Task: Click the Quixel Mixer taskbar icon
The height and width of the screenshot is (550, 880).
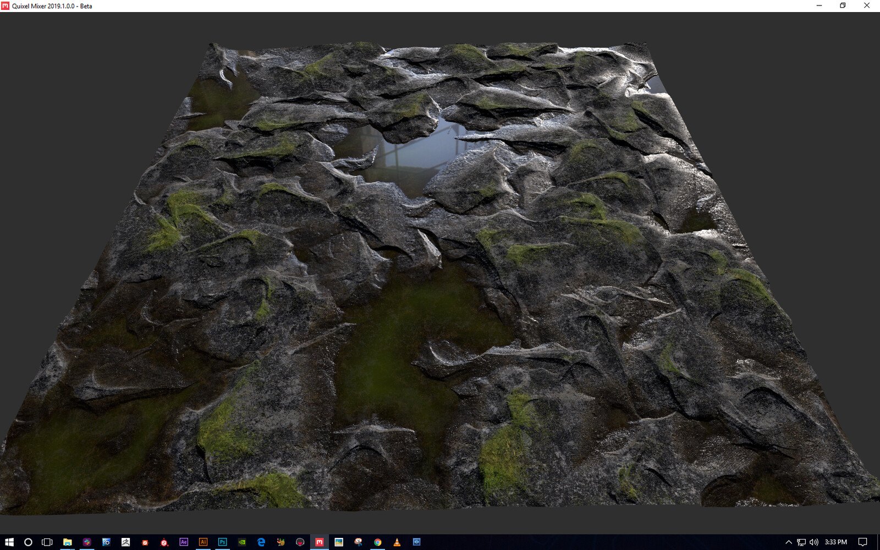Action: point(319,542)
